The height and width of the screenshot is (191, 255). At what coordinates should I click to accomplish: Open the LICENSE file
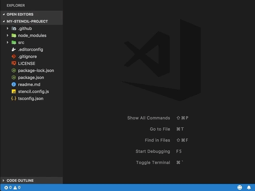click(27, 64)
